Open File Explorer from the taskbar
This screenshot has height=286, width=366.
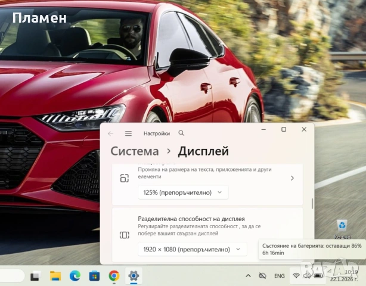click(x=55, y=276)
